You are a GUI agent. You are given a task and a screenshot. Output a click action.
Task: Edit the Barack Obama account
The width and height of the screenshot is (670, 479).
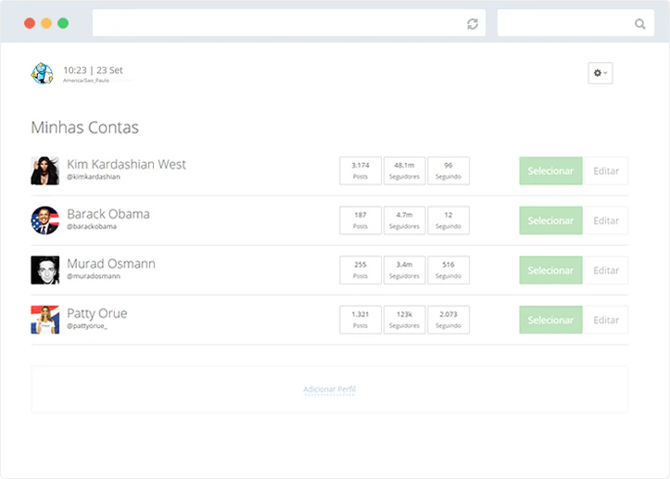[606, 221]
